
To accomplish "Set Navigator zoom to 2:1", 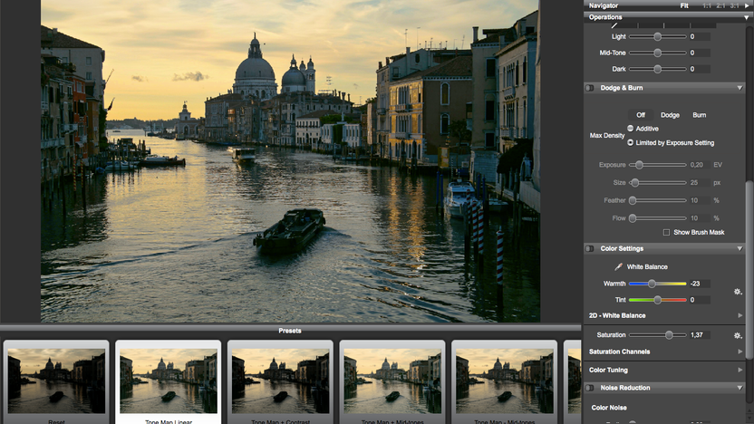I will [x=720, y=5].
